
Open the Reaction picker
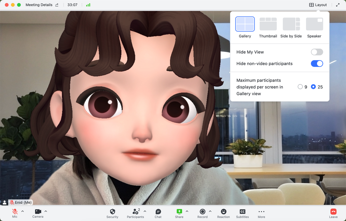pyautogui.click(x=223, y=213)
